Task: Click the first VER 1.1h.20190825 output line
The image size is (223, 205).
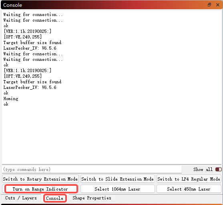Action: point(27,31)
